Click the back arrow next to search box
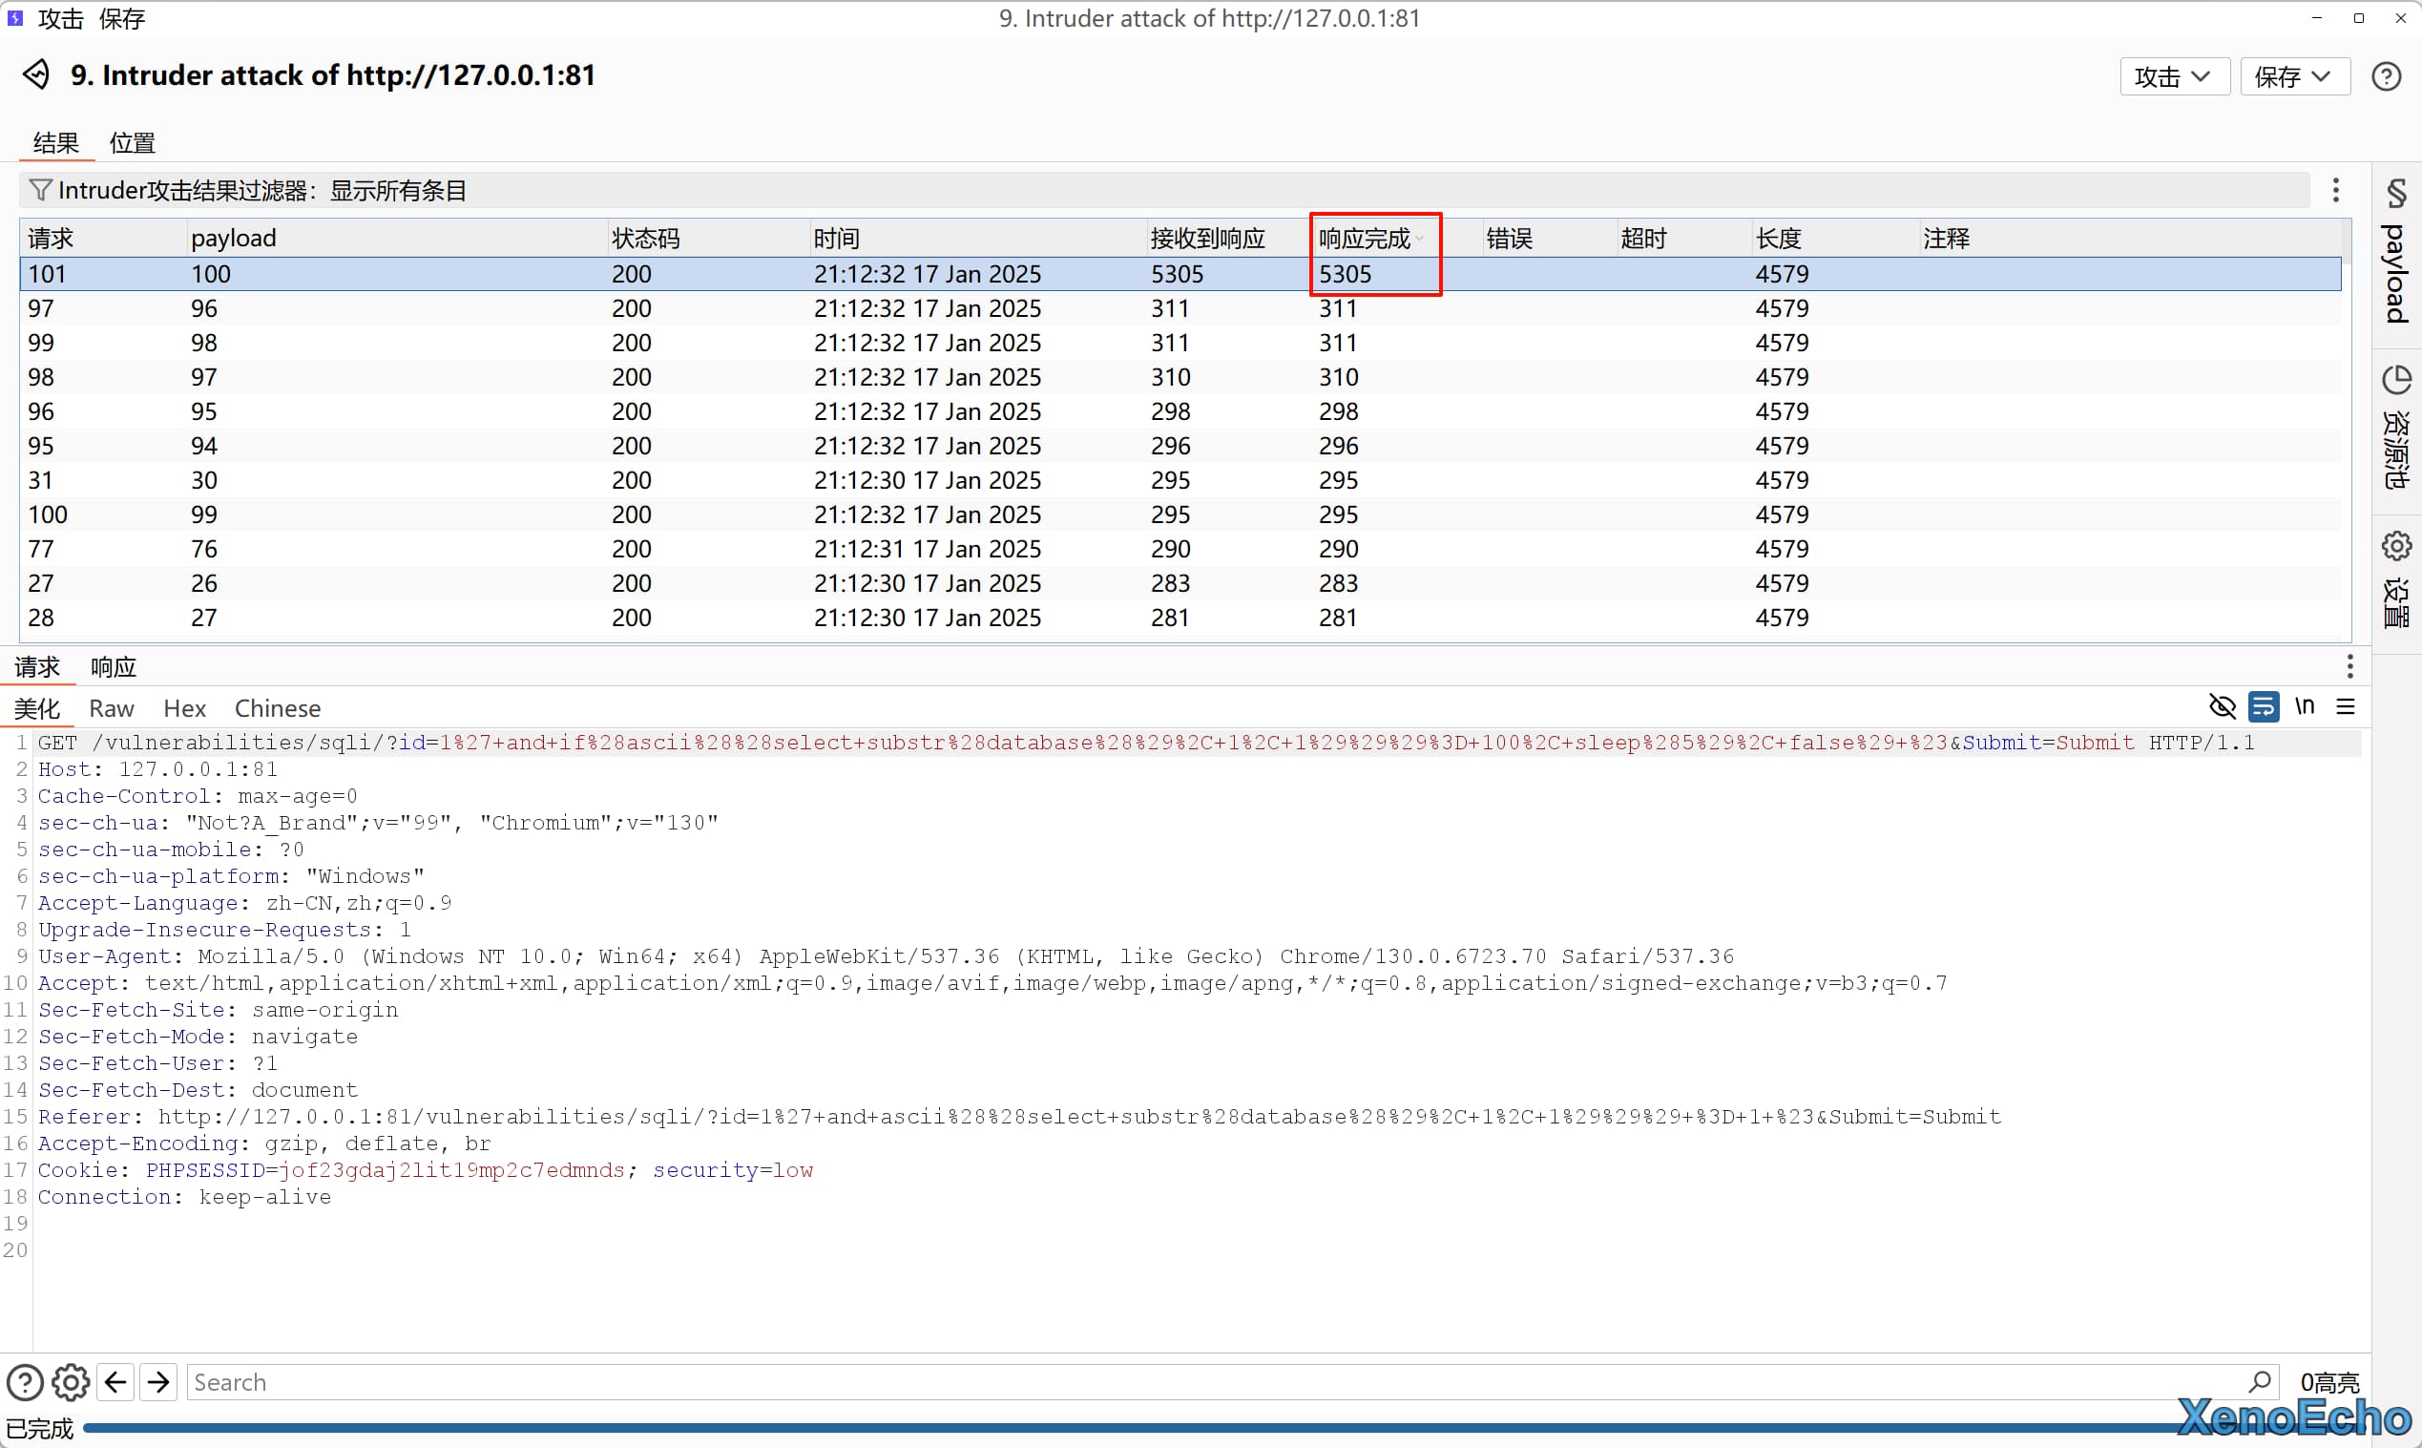 (x=115, y=1381)
